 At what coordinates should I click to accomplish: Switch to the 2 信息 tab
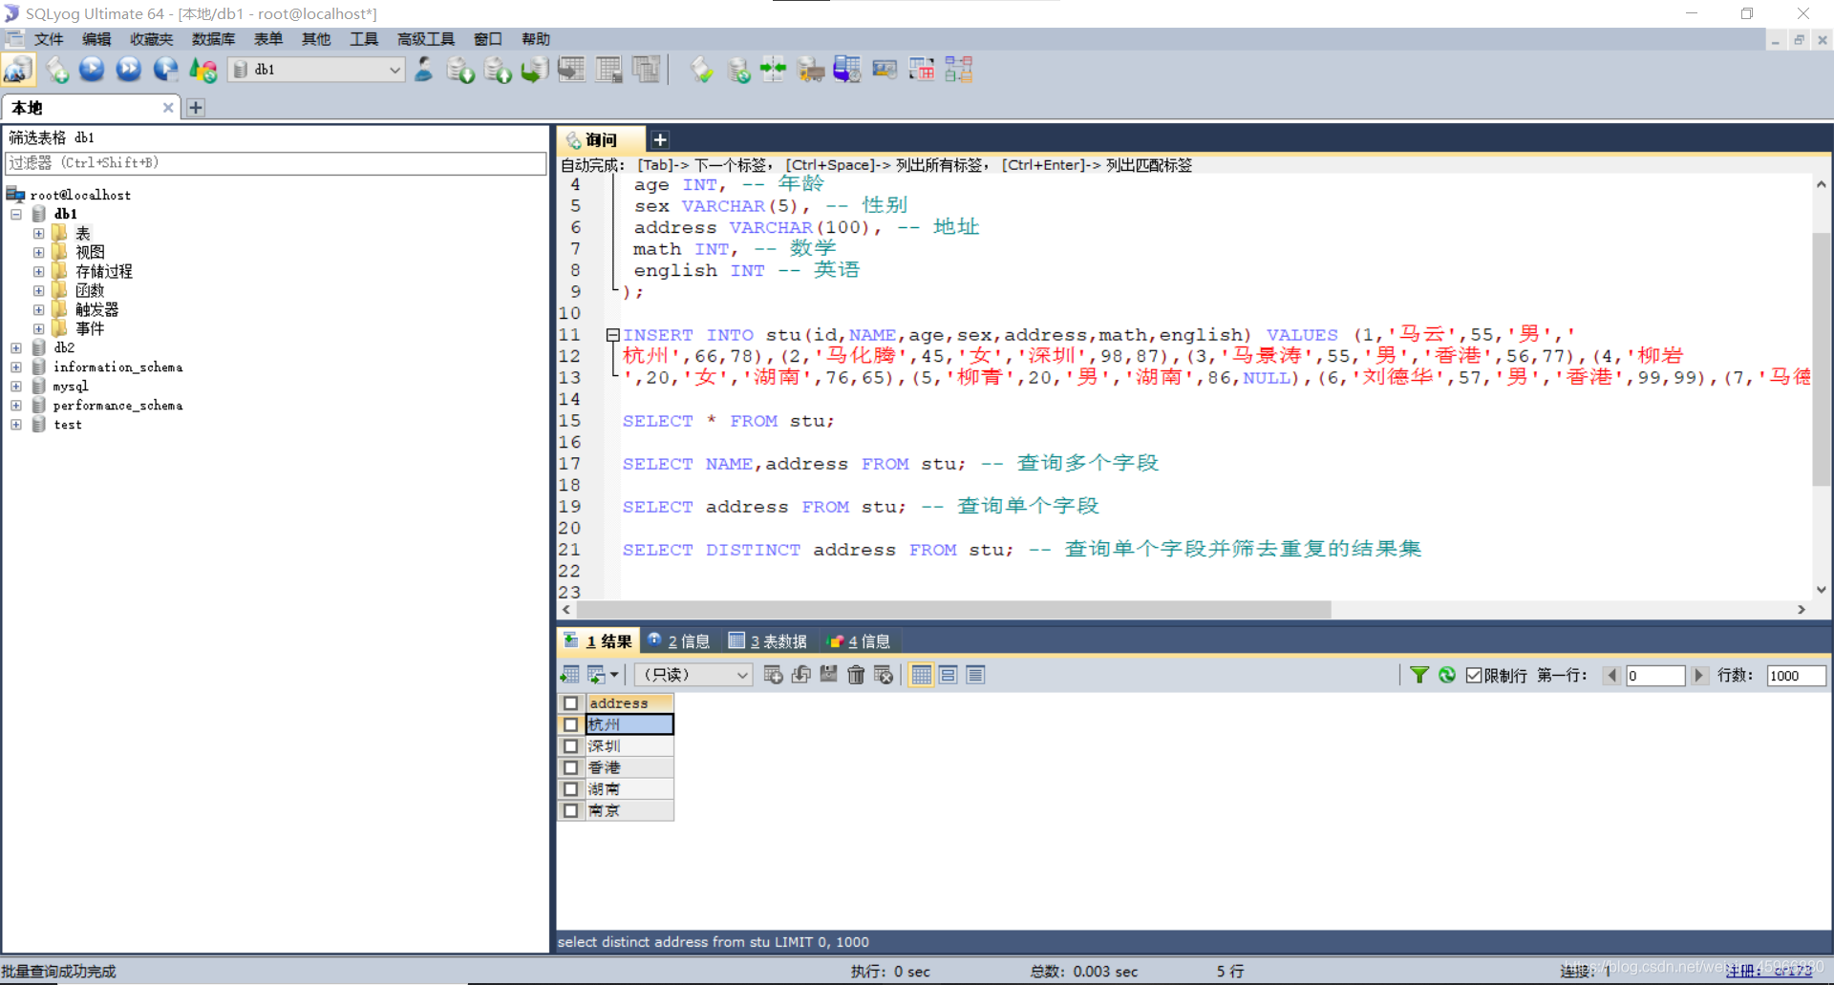pyautogui.click(x=679, y=641)
